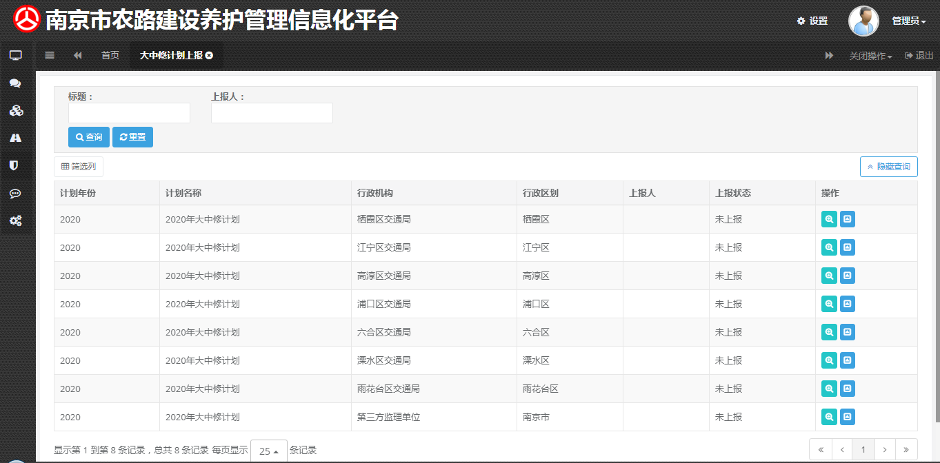
Task: Click the 查询 search button
Action: click(x=89, y=137)
